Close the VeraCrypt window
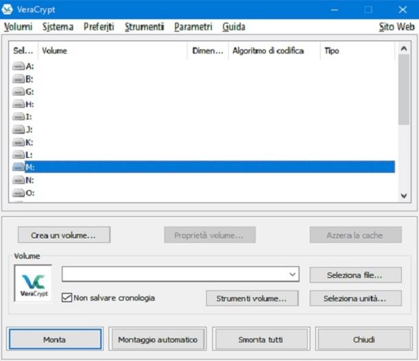The width and height of the screenshot is (419, 361). tap(403, 10)
